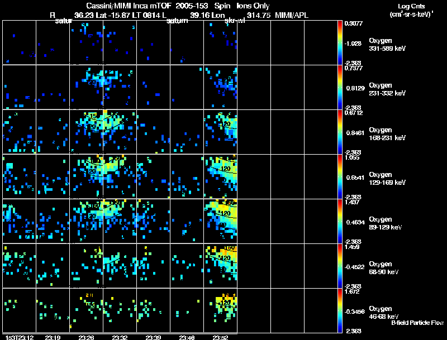Click the '39.16 Lon' text in the header
The image size is (447, 340).
[207, 15]
